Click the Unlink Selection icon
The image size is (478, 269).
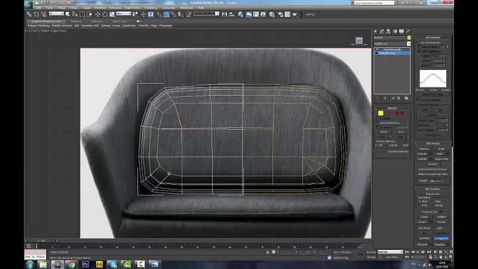36,14
